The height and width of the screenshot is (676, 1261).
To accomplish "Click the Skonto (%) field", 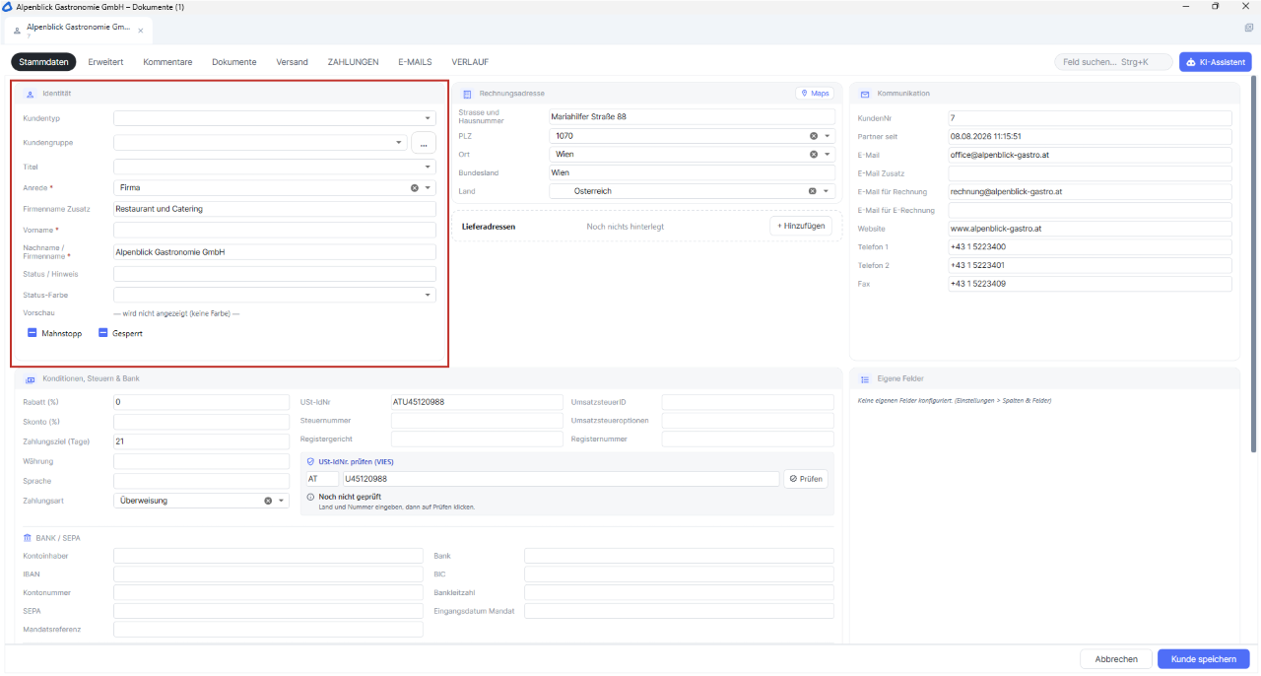I will point(201,422).
